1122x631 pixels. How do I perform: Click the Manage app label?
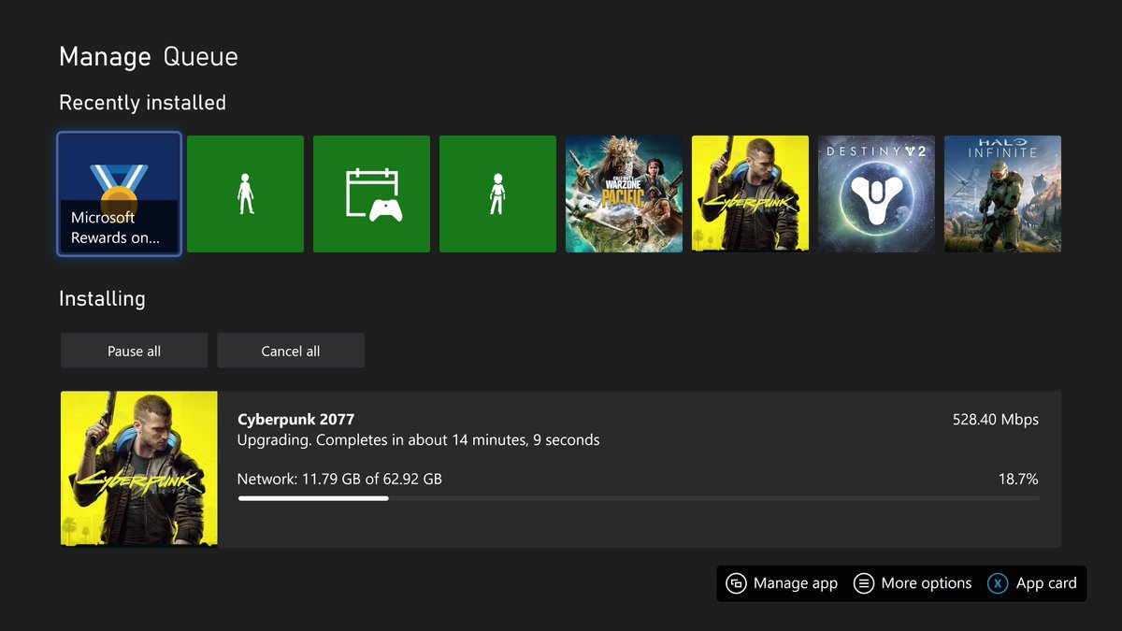[796, 583]
